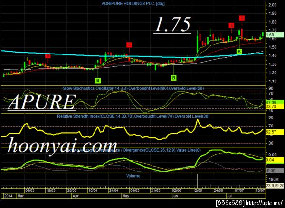
Task: Click the Jun month label
Action: 175,196
